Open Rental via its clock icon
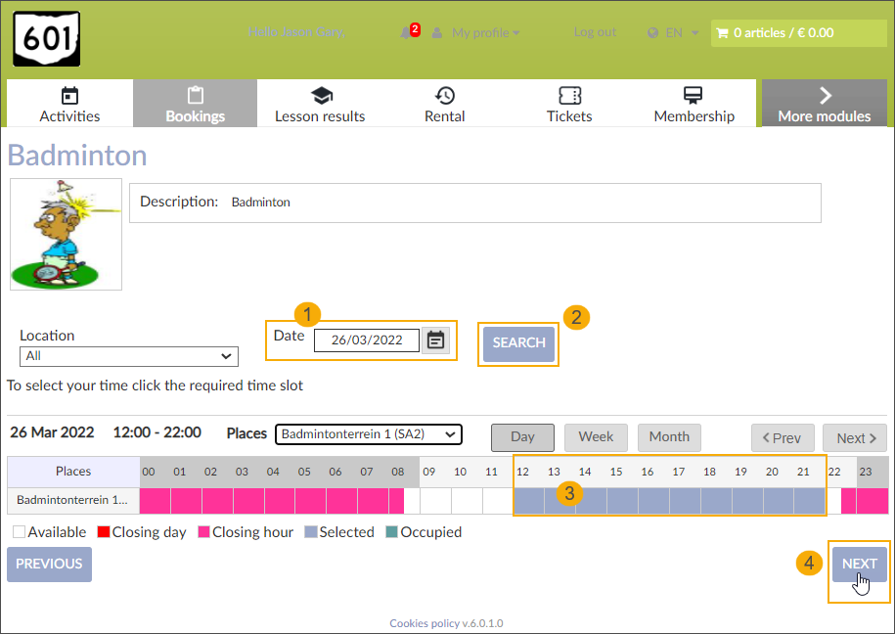 (444, 96)
